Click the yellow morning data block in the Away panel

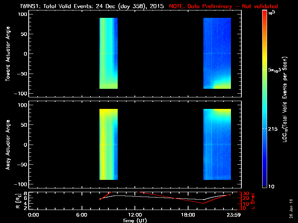(x=108, y=144)
